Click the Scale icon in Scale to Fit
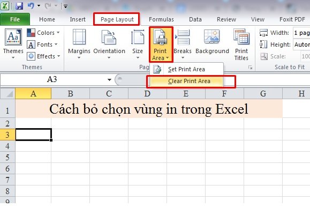 pos(264,57)
